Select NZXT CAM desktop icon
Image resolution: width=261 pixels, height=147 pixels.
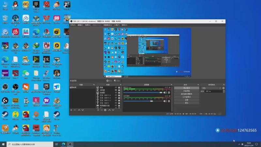click(x=5, y=74)
